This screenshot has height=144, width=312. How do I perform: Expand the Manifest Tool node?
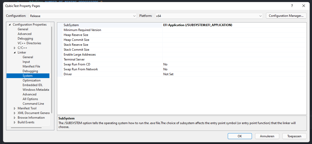pos(15,108)
